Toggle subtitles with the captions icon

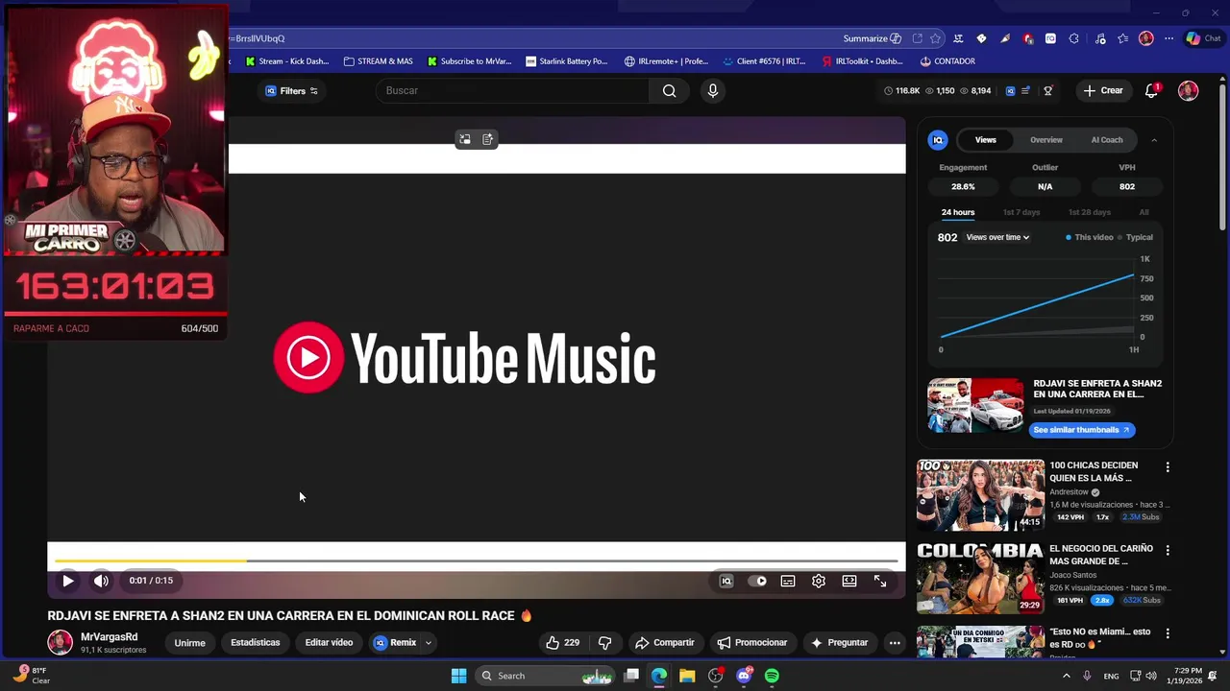788,581
